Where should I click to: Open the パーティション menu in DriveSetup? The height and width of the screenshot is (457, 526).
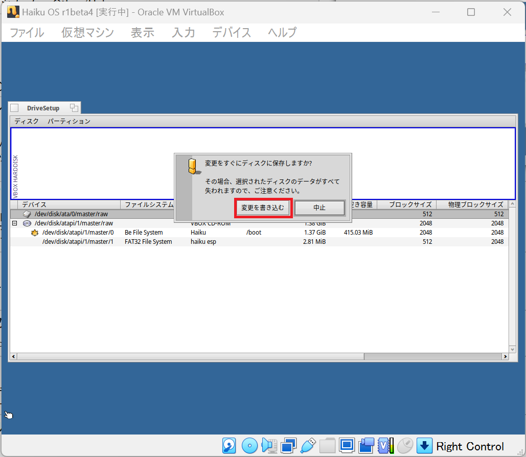click(69, 121)
